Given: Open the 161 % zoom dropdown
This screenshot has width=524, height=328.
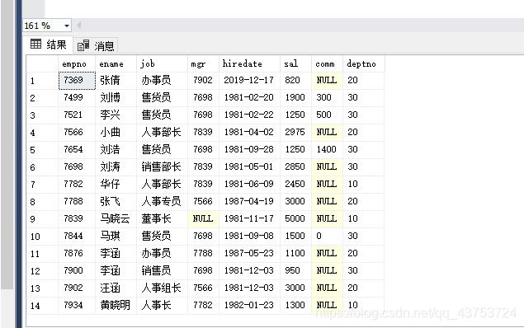Looking at the screenshot, I should pos(67,26).
